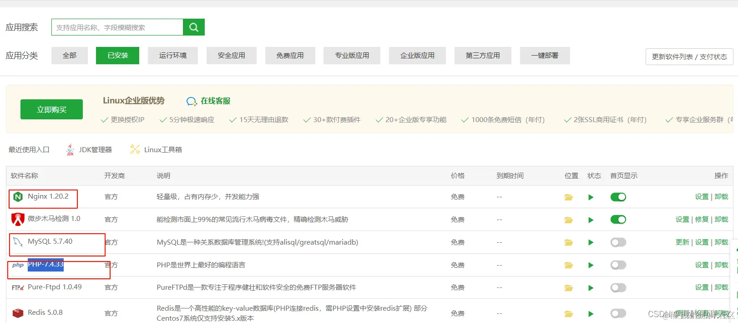Click the play status icon for MySQL
This screenshot has height=323, width=738.
(591, 242)
